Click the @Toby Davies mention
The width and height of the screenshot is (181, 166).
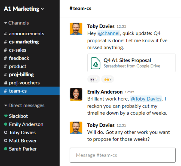pyautogui.click(x=146, y=99)
